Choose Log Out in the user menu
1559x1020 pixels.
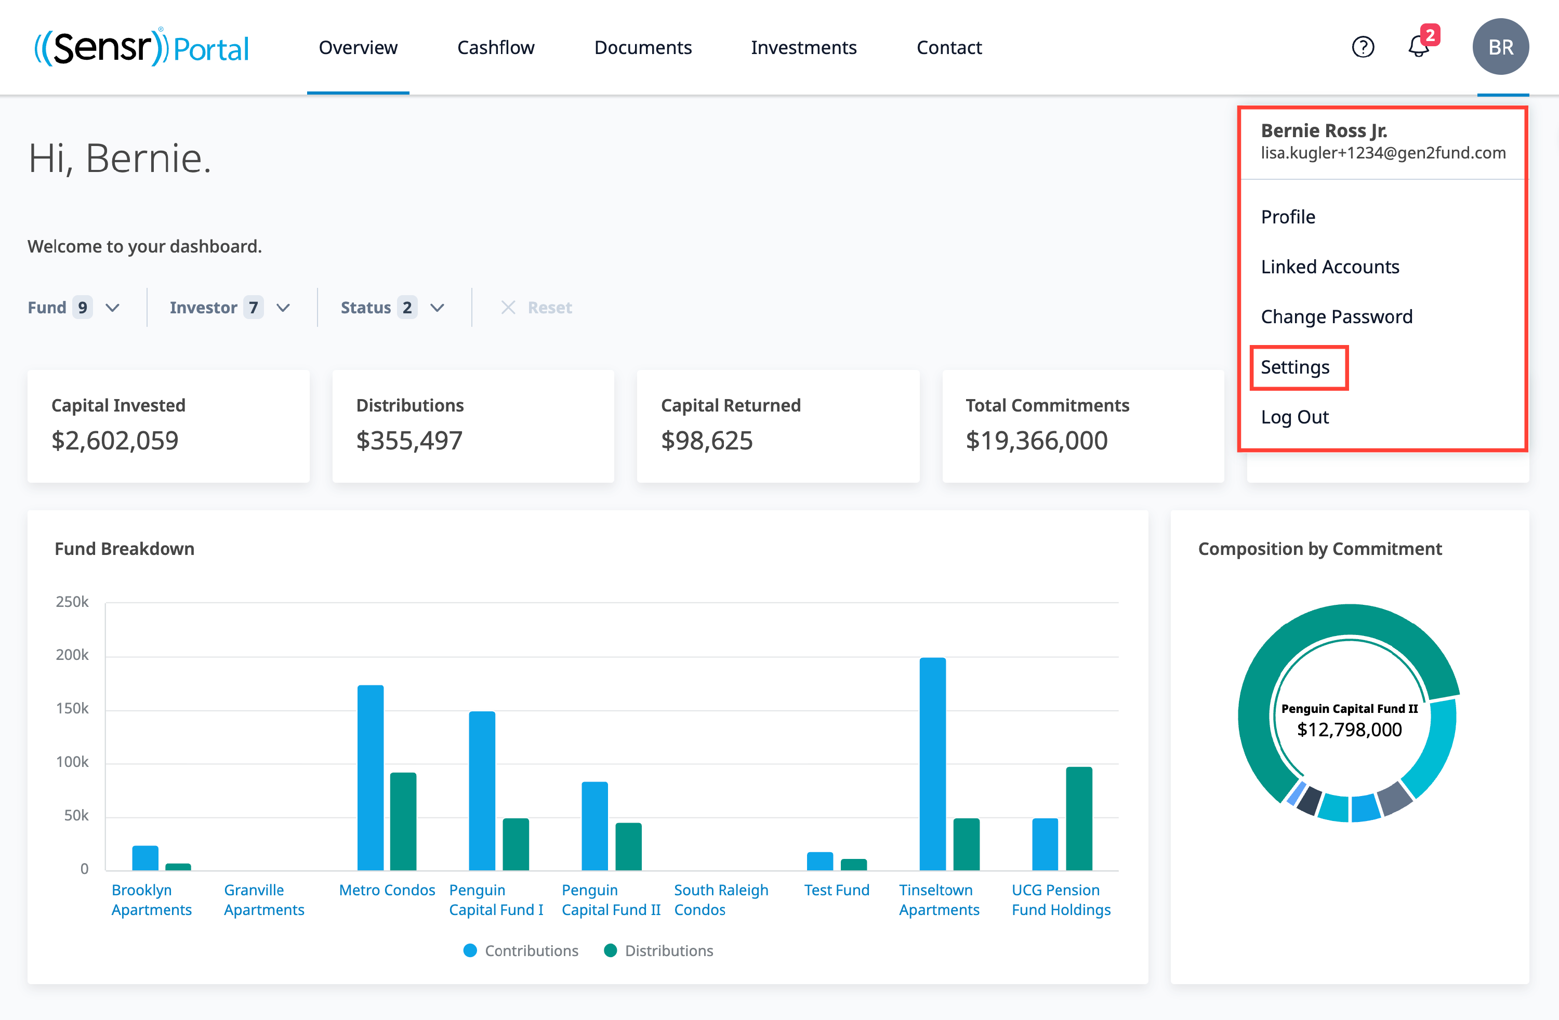pyautogui.click(x=1294, y=417)
